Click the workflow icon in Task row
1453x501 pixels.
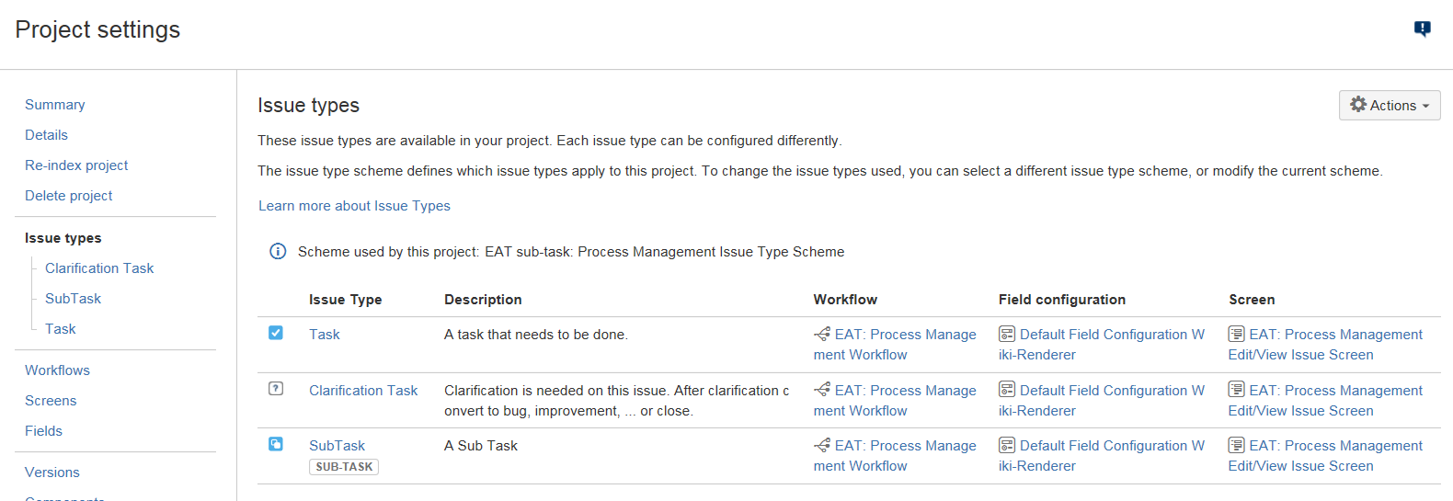[822, 335]
